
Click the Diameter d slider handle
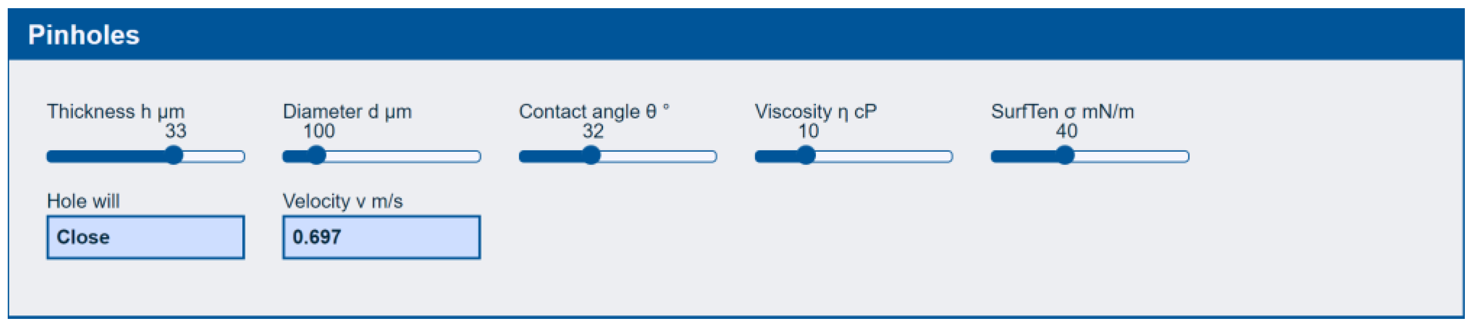pos(317,156)
